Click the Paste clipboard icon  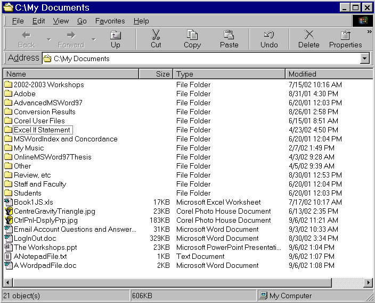[x=229, y=35]
